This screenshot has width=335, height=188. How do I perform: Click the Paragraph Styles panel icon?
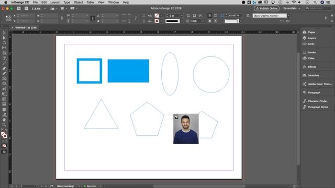[x=305, y=107]
